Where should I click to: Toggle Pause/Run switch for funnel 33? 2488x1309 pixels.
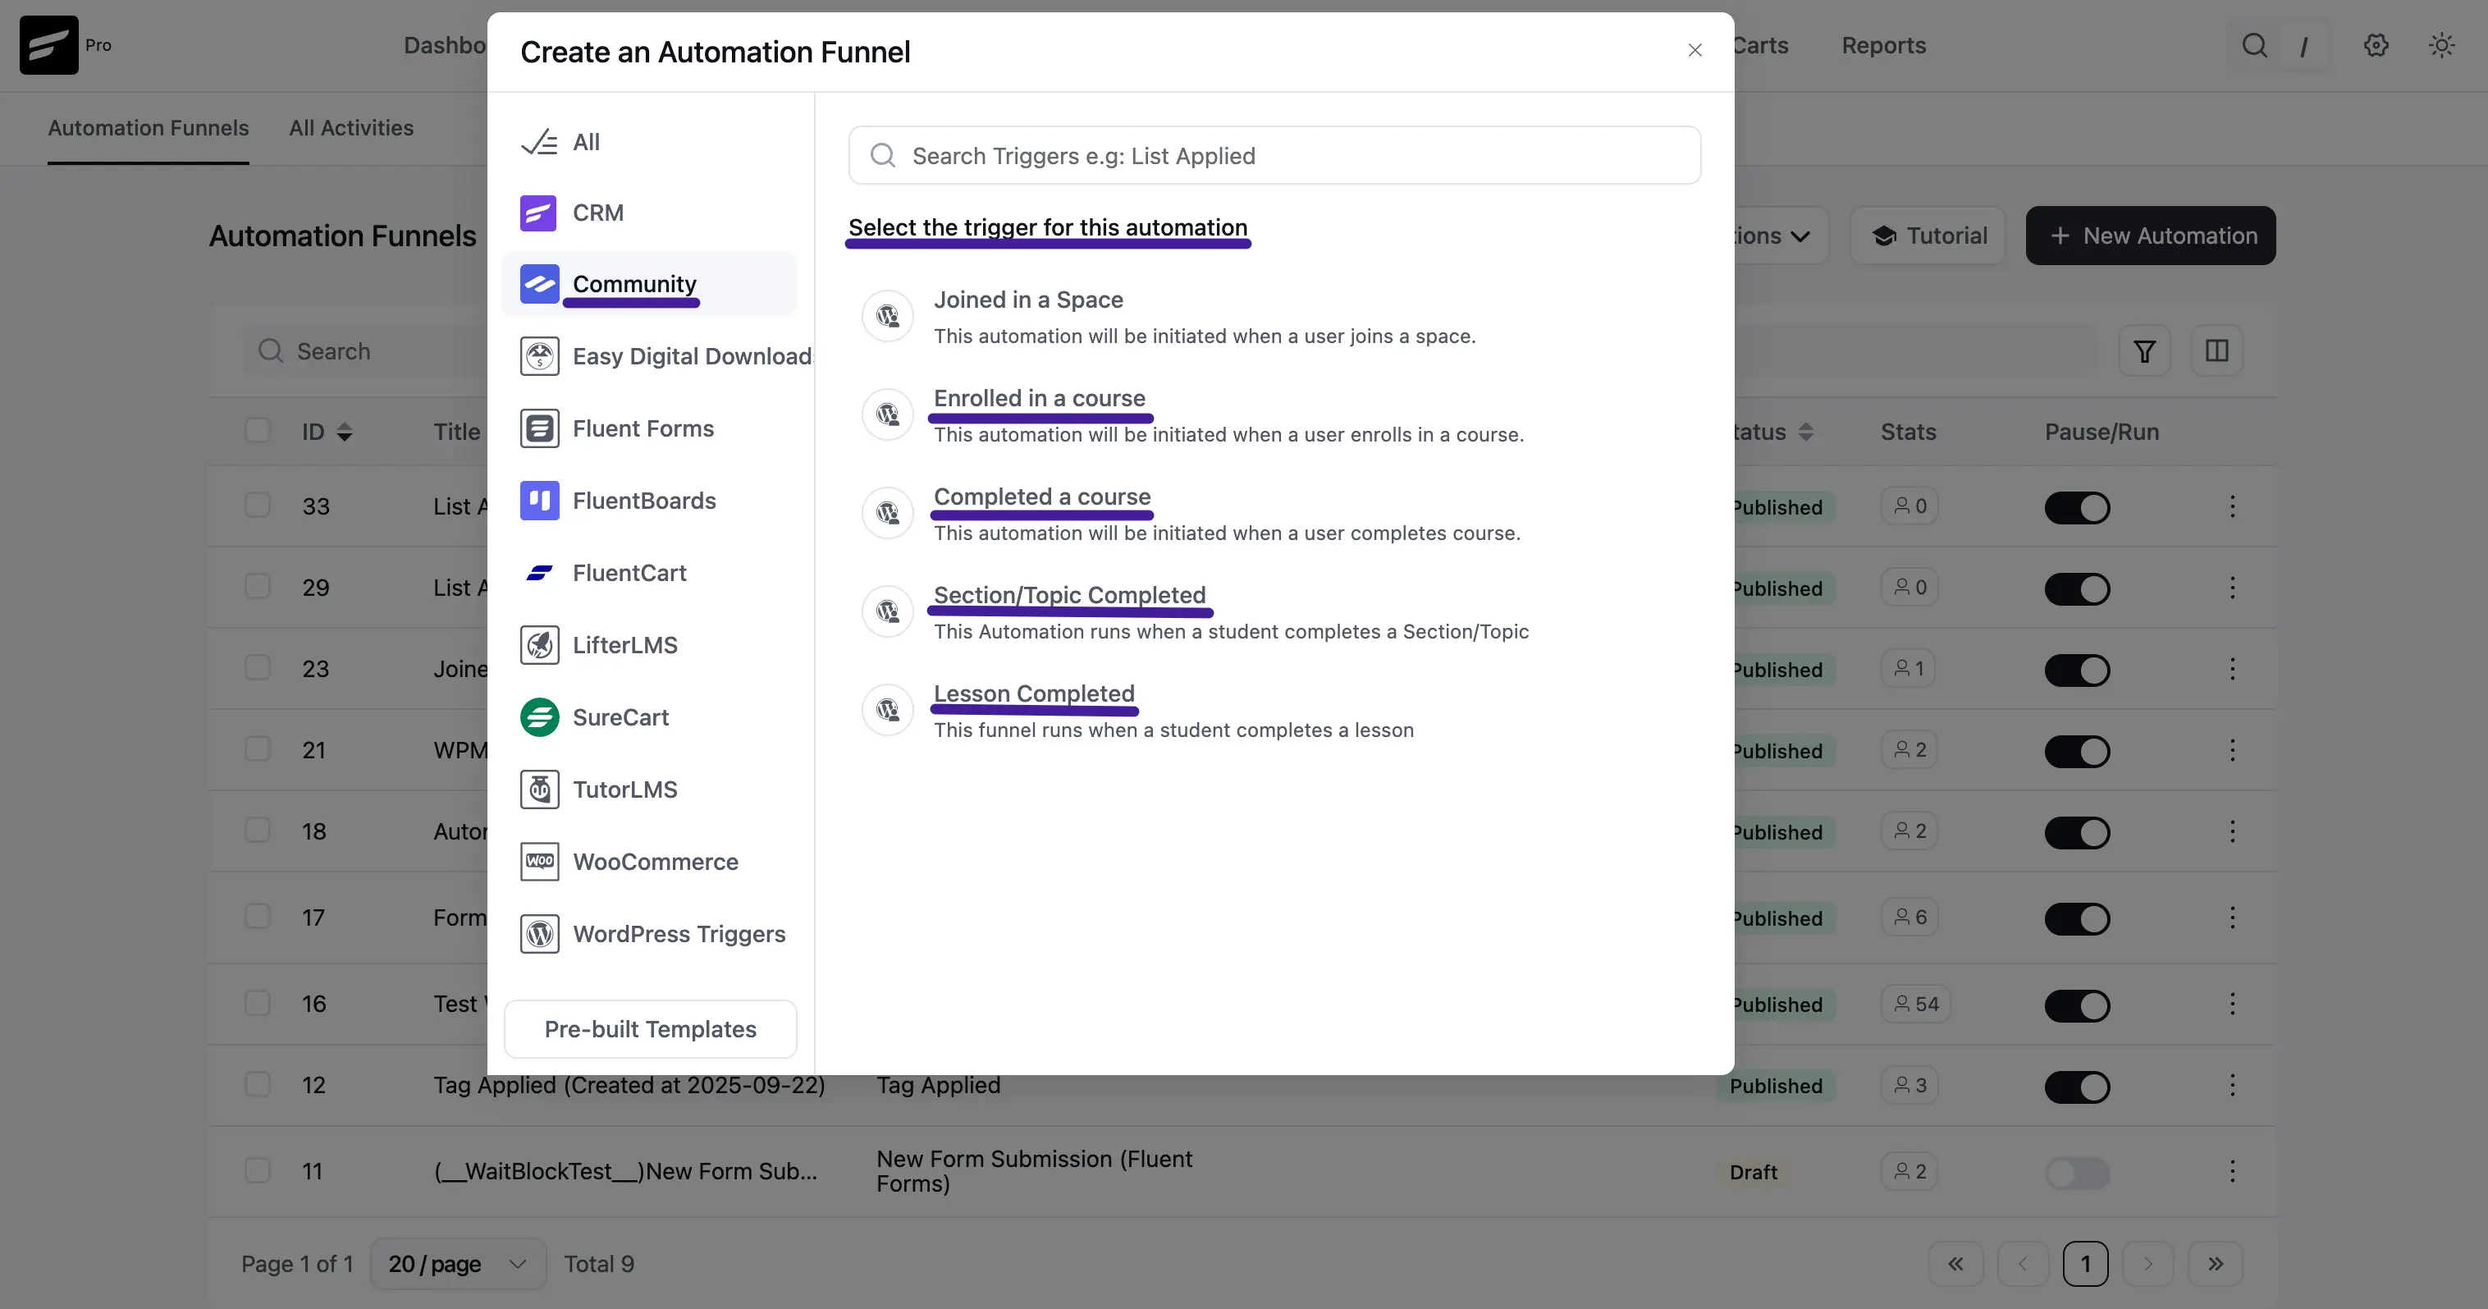[2077, 508]
